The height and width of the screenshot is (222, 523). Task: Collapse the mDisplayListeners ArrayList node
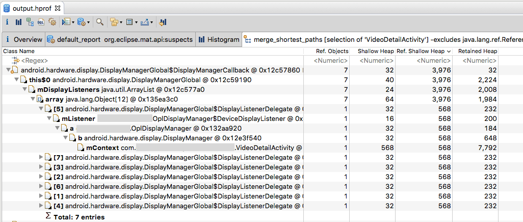point(25,89)
